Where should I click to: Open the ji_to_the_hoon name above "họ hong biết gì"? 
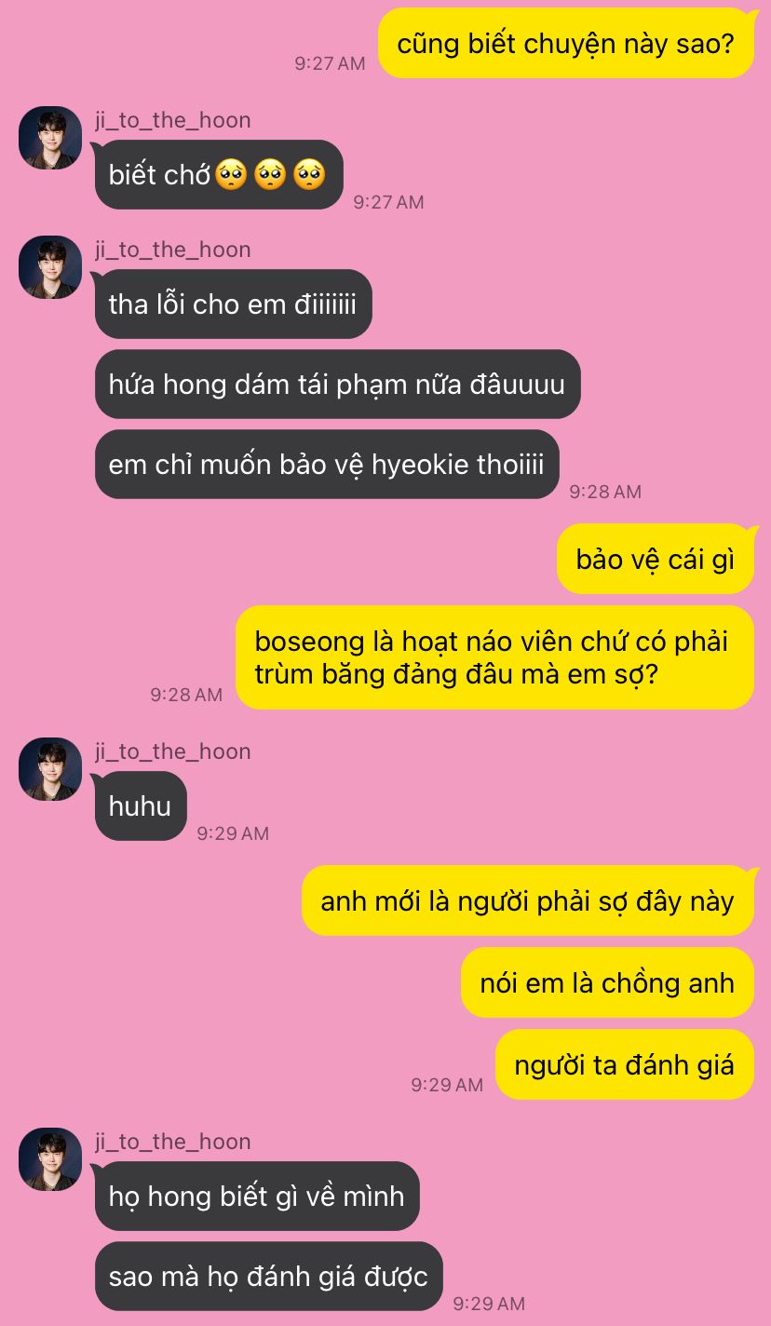click(172, 1142)
